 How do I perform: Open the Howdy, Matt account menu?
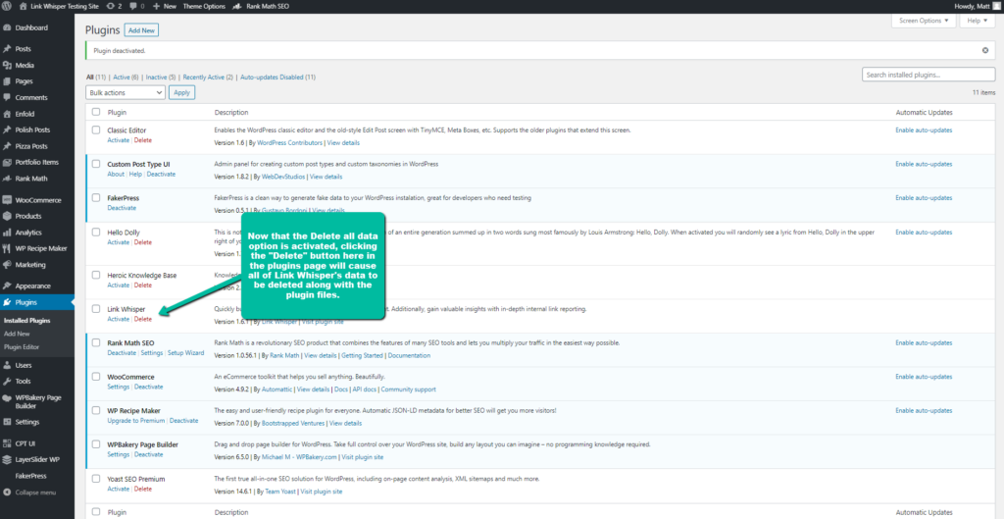click(979, 6)
